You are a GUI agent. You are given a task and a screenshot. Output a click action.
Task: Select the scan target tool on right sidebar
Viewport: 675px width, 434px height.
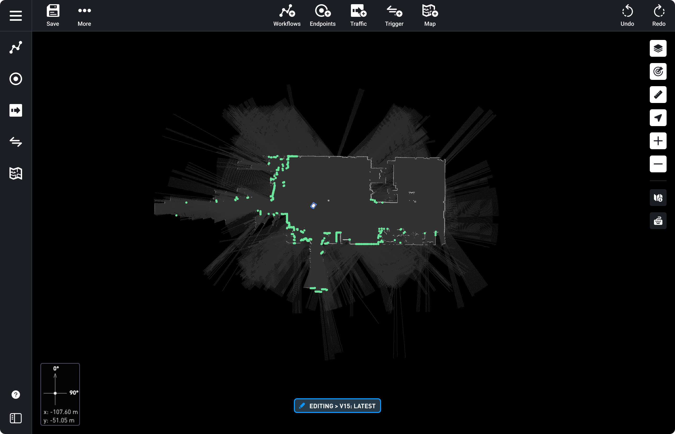click(x=658, y=71)
